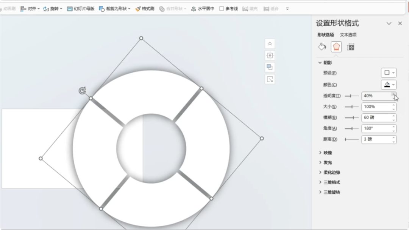The width and height of the screenshot is (409, 230).
Task: Open the panel options chevron for 设置形状格式
Action: (389, 23)
